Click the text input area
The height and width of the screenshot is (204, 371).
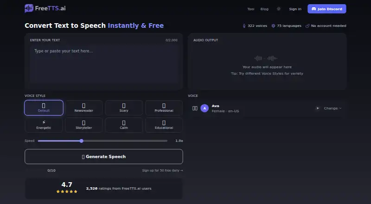point(104,64)
